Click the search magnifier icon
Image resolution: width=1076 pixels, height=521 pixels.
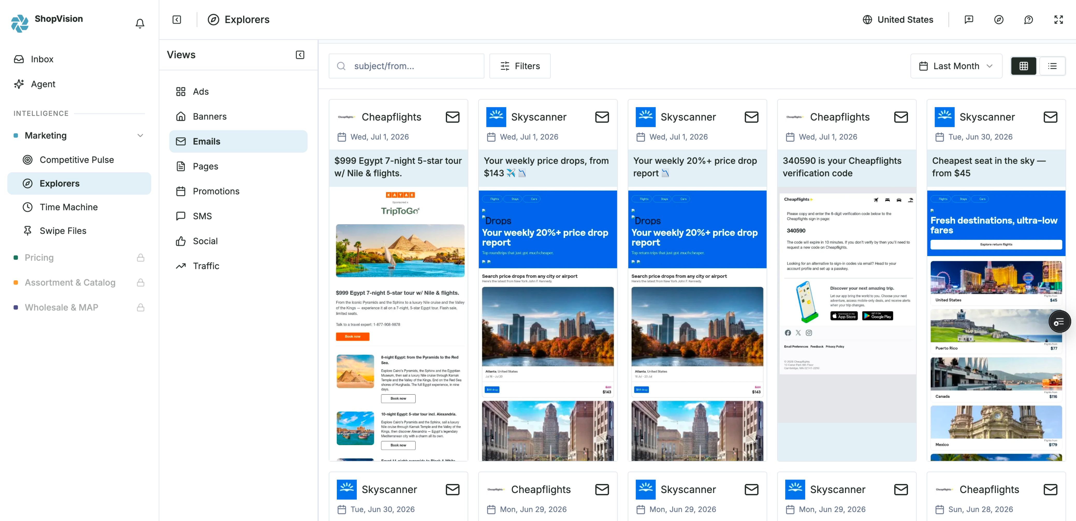click(341, 66)
